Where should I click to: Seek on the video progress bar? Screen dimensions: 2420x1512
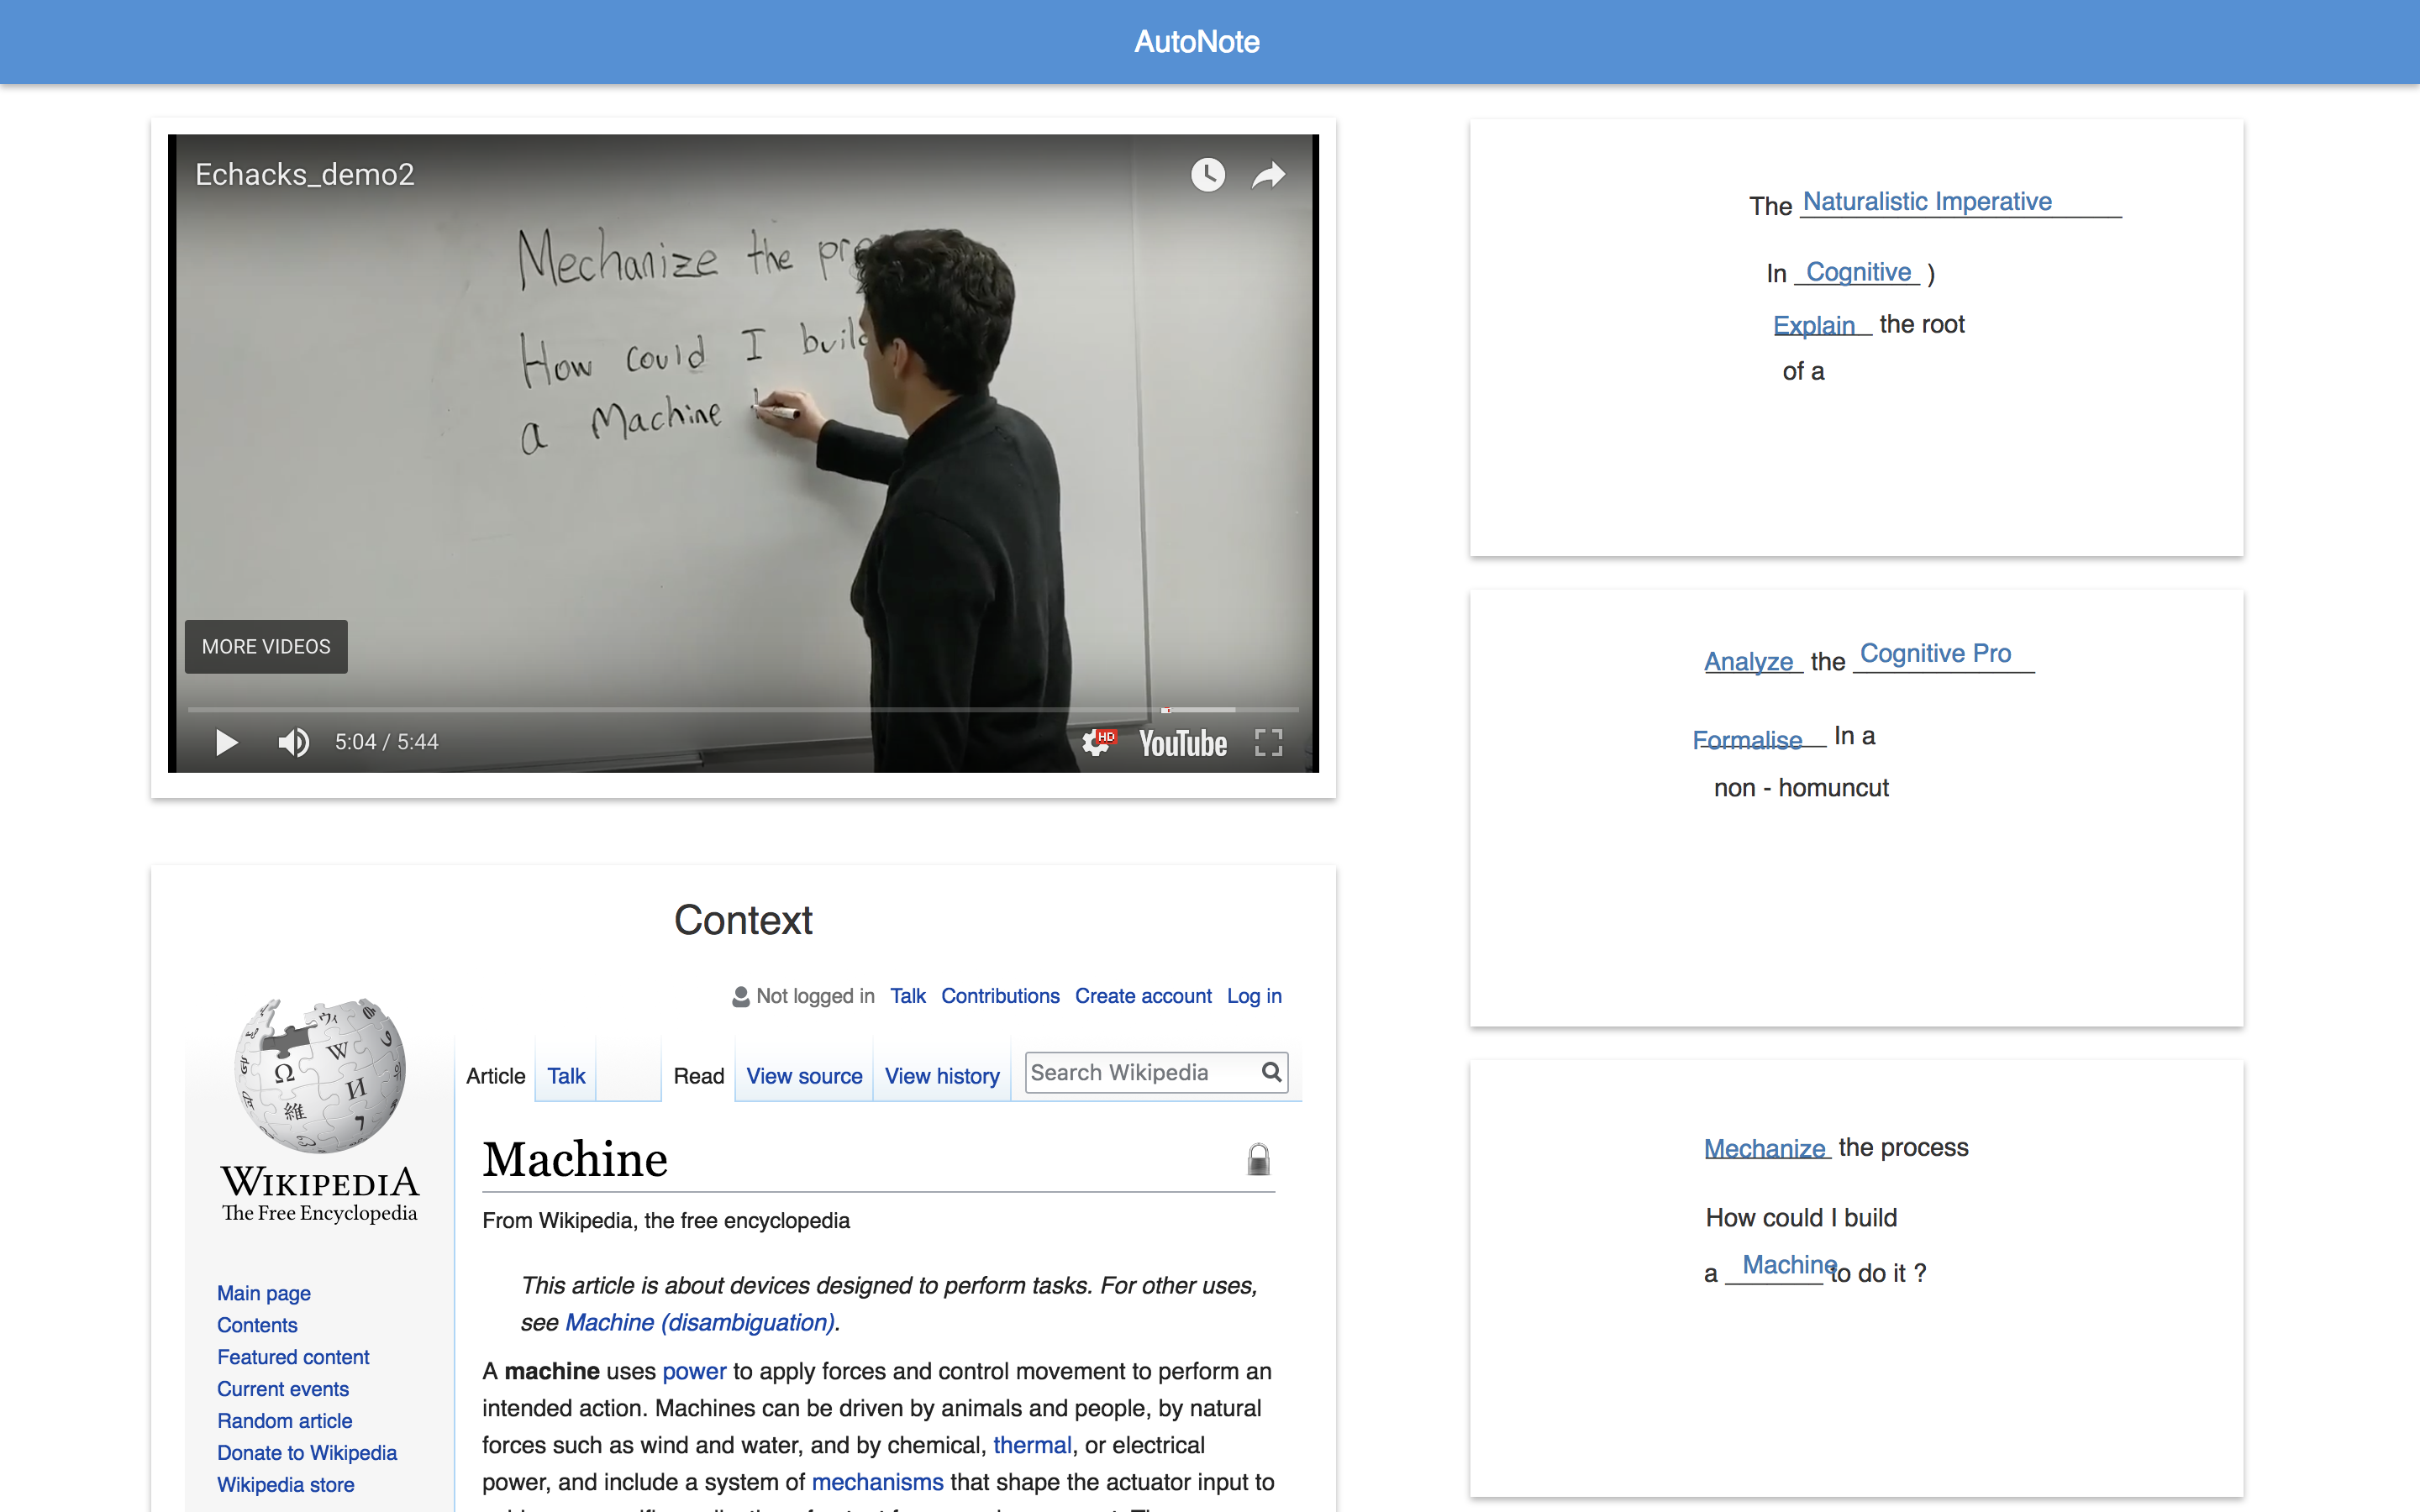point(700,709)
